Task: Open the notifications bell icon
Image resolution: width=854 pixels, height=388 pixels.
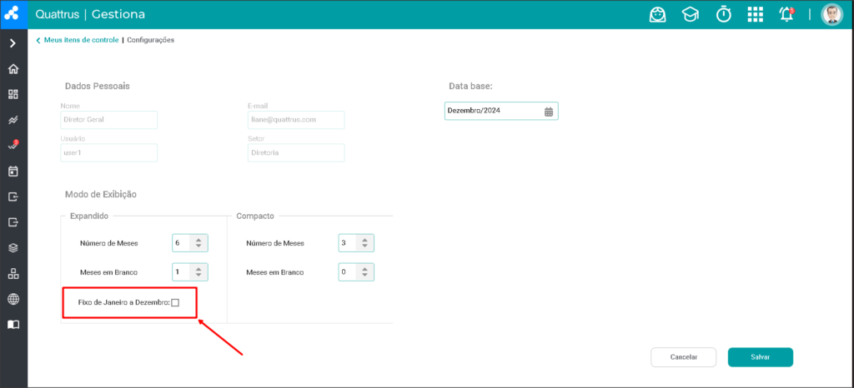Action: pos(787,15)
